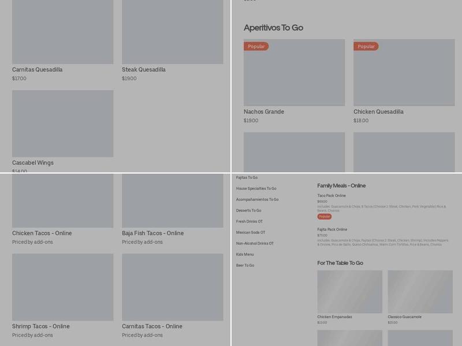This screenshot has width=462, height=346.
Task: Open the Chicken Quesadilla image in Aperitivos
Action: (x=404, y=73)
